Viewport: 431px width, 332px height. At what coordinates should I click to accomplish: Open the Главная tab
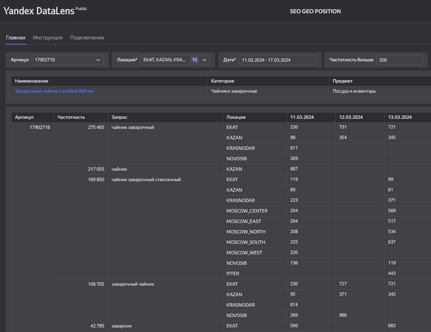[x=15, y=38]
